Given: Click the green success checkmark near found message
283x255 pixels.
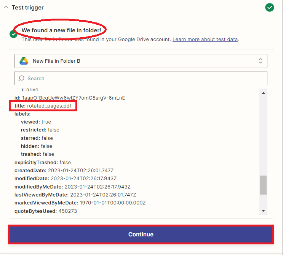Looking at the screenshot, I should click(13, 34).
